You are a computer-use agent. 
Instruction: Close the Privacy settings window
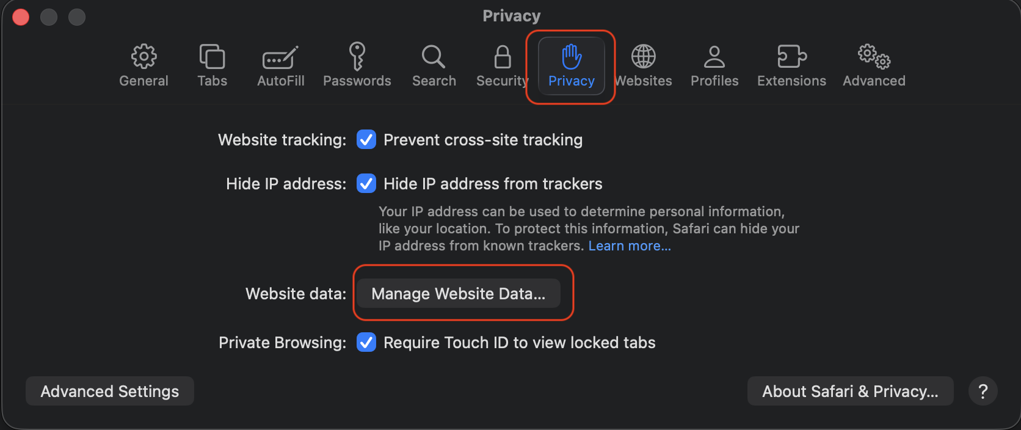21,17
